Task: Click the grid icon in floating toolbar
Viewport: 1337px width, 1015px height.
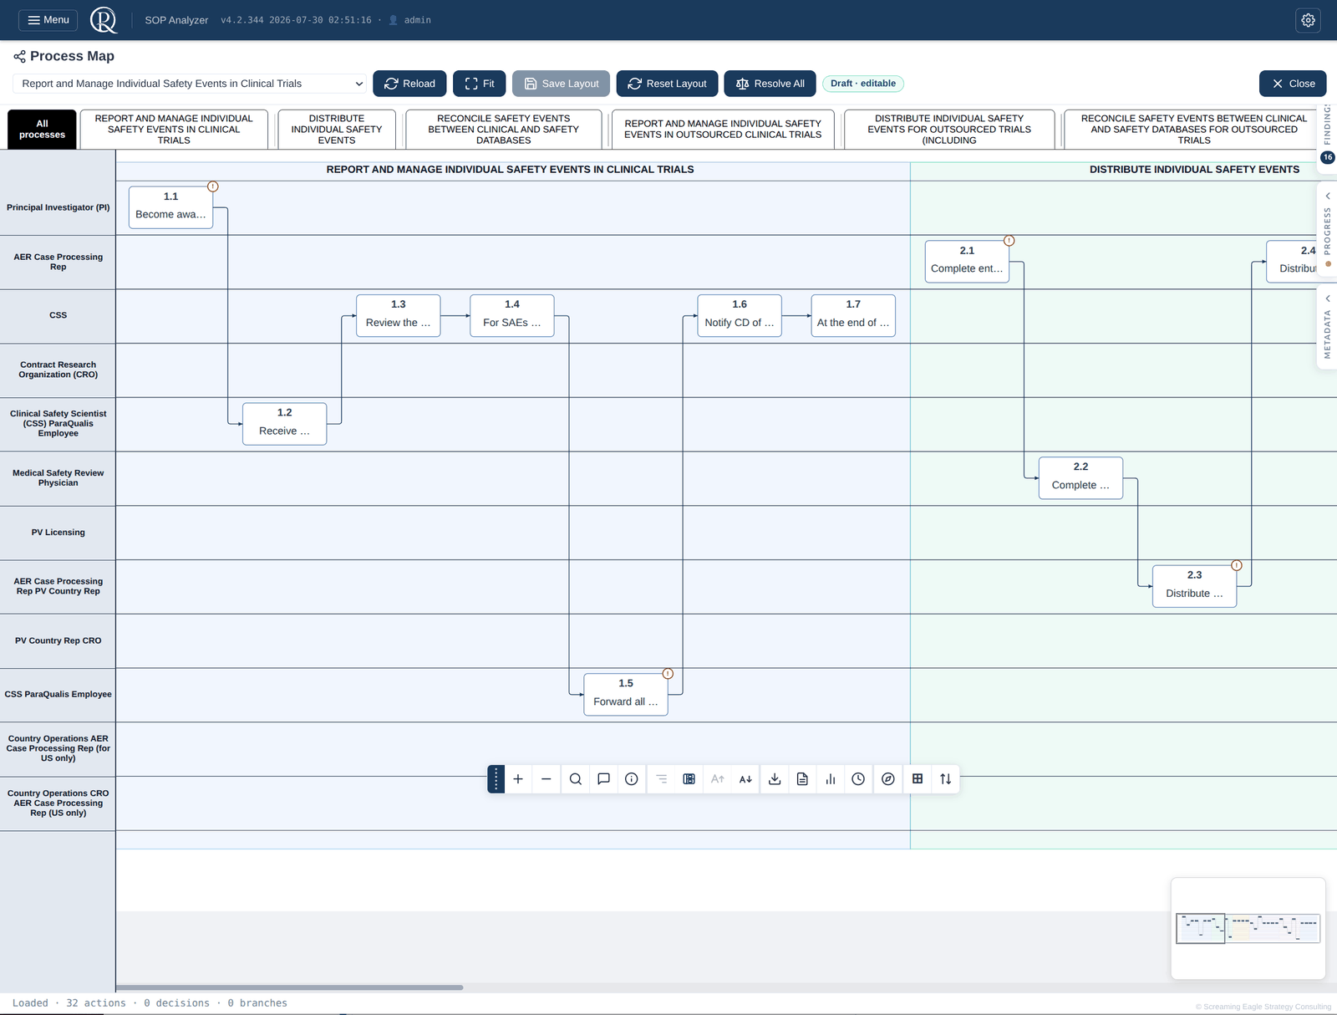Action: tap(918, 778)
